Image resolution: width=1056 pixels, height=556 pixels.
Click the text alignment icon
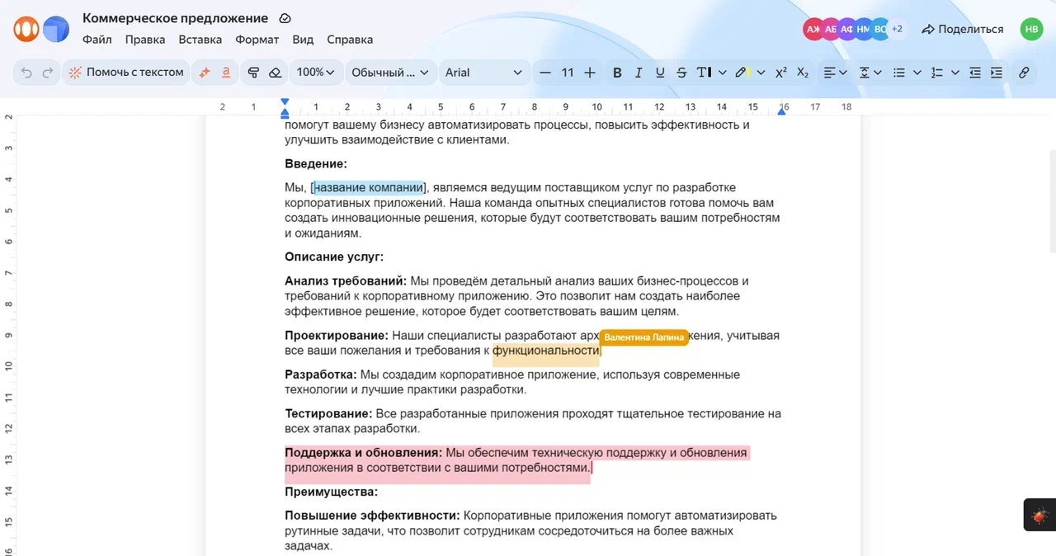point(830,73)
